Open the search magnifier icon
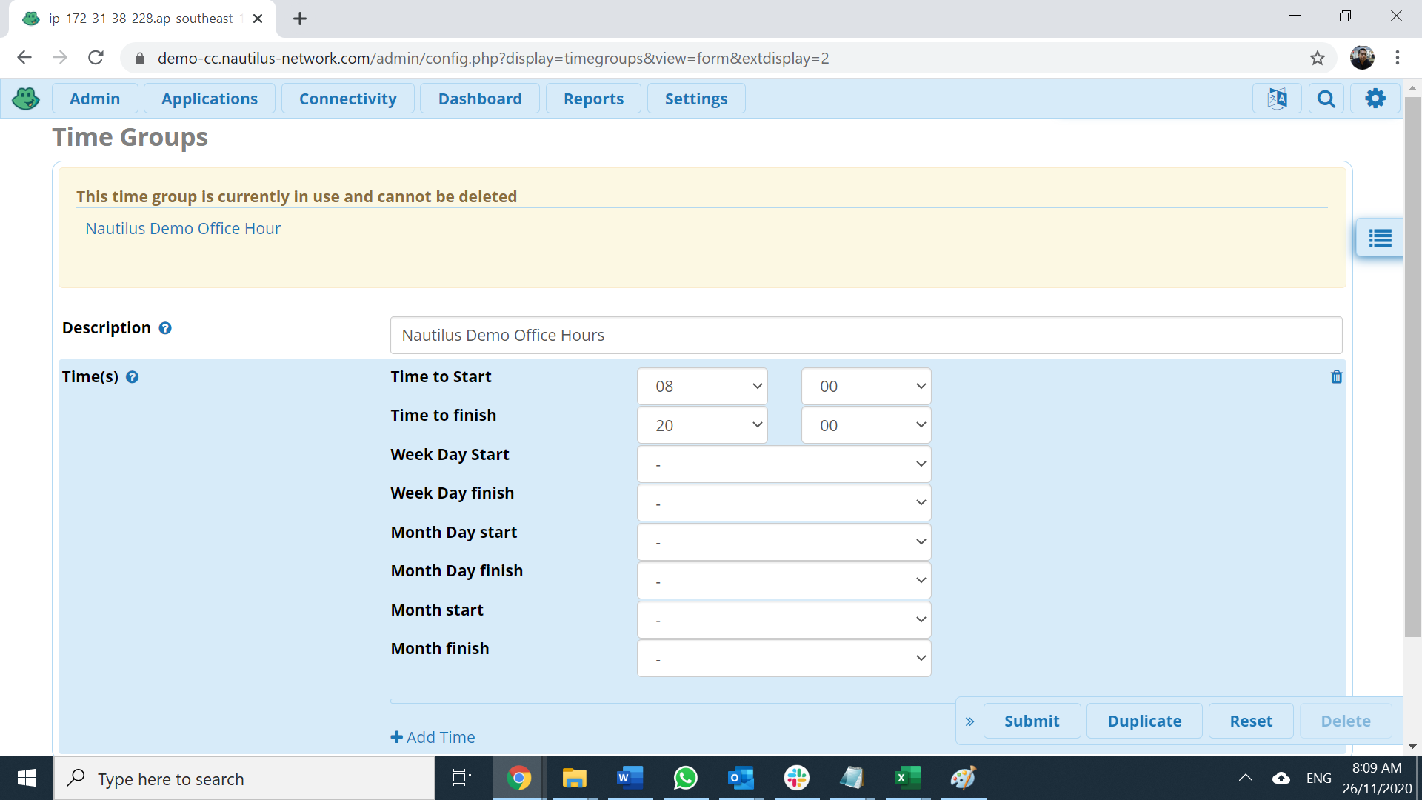Screen dimensions: 1422x800 click(1326, 99)
